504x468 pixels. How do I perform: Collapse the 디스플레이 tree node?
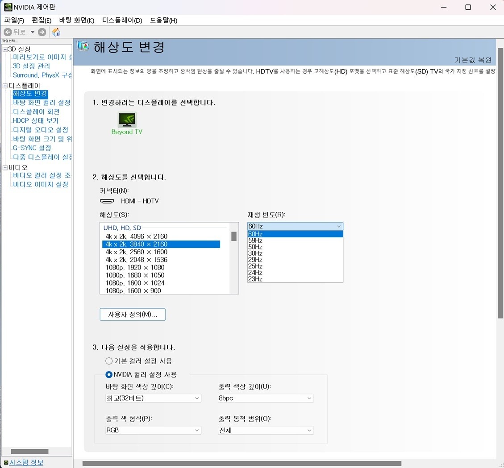coord(5,86)
